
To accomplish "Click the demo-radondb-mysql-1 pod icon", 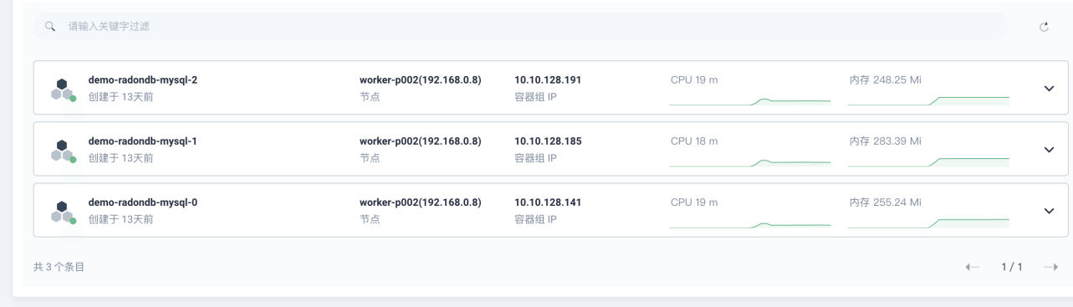I will point(63,150).
